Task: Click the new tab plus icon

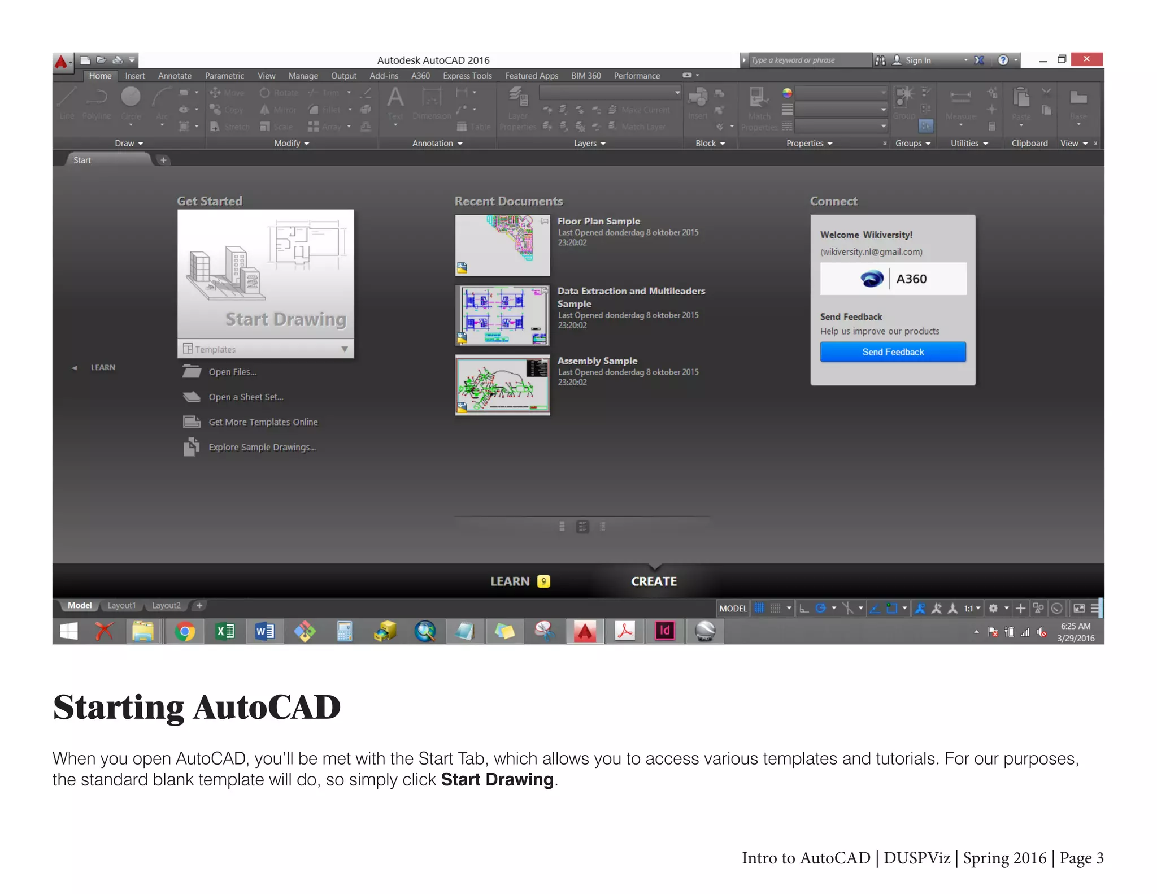Action: (163, 160)
